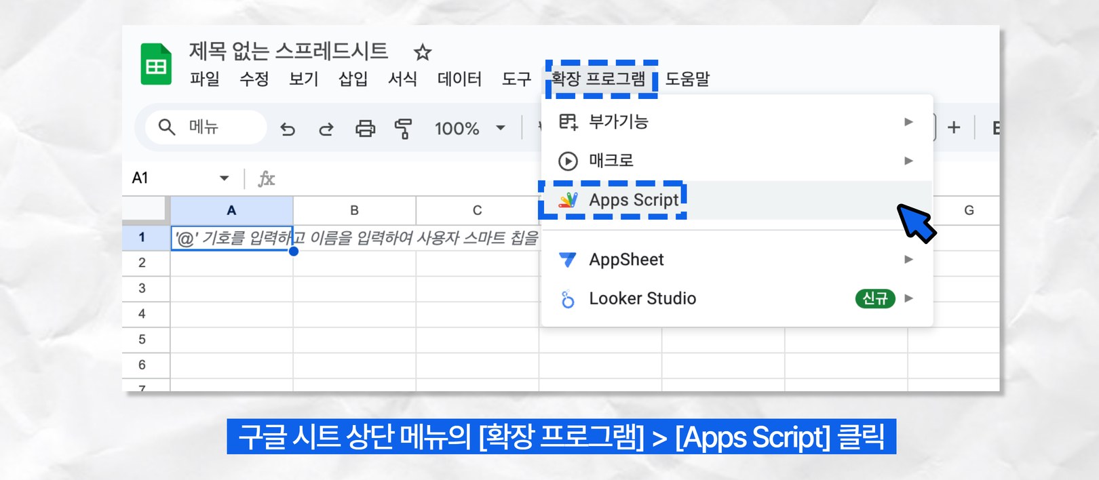The height and width of the screenshot is (480, 1099).
Task: Click the green 신규 badge
Action: coord(875,298)
